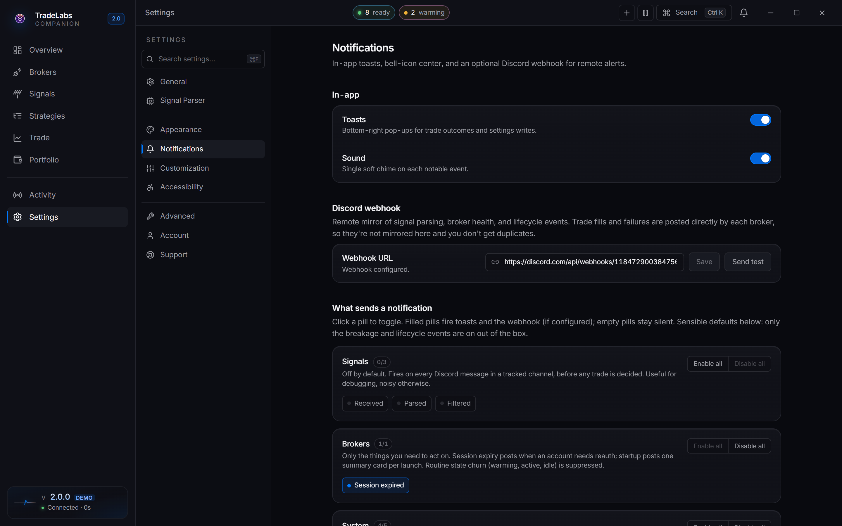This screenshot has width=842, height=526.
Task: Click Enable all for Brokers
Action: coord(708,446)
